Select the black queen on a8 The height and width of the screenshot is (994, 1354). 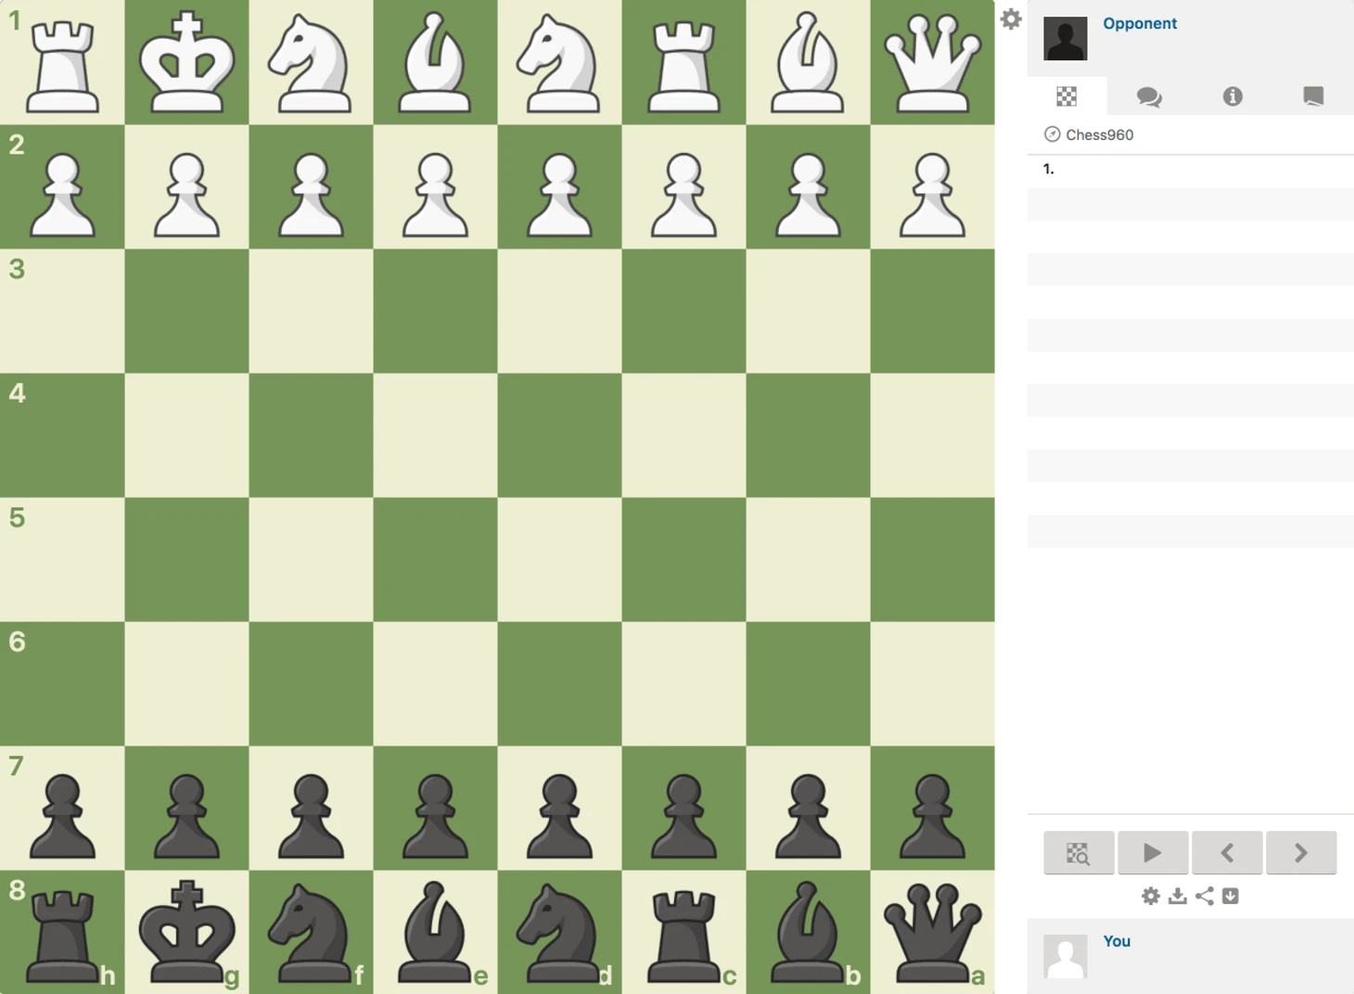tap(932, 932)
